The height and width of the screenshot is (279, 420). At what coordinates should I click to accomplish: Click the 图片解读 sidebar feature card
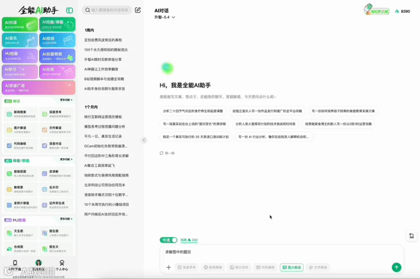pos(21,130)
